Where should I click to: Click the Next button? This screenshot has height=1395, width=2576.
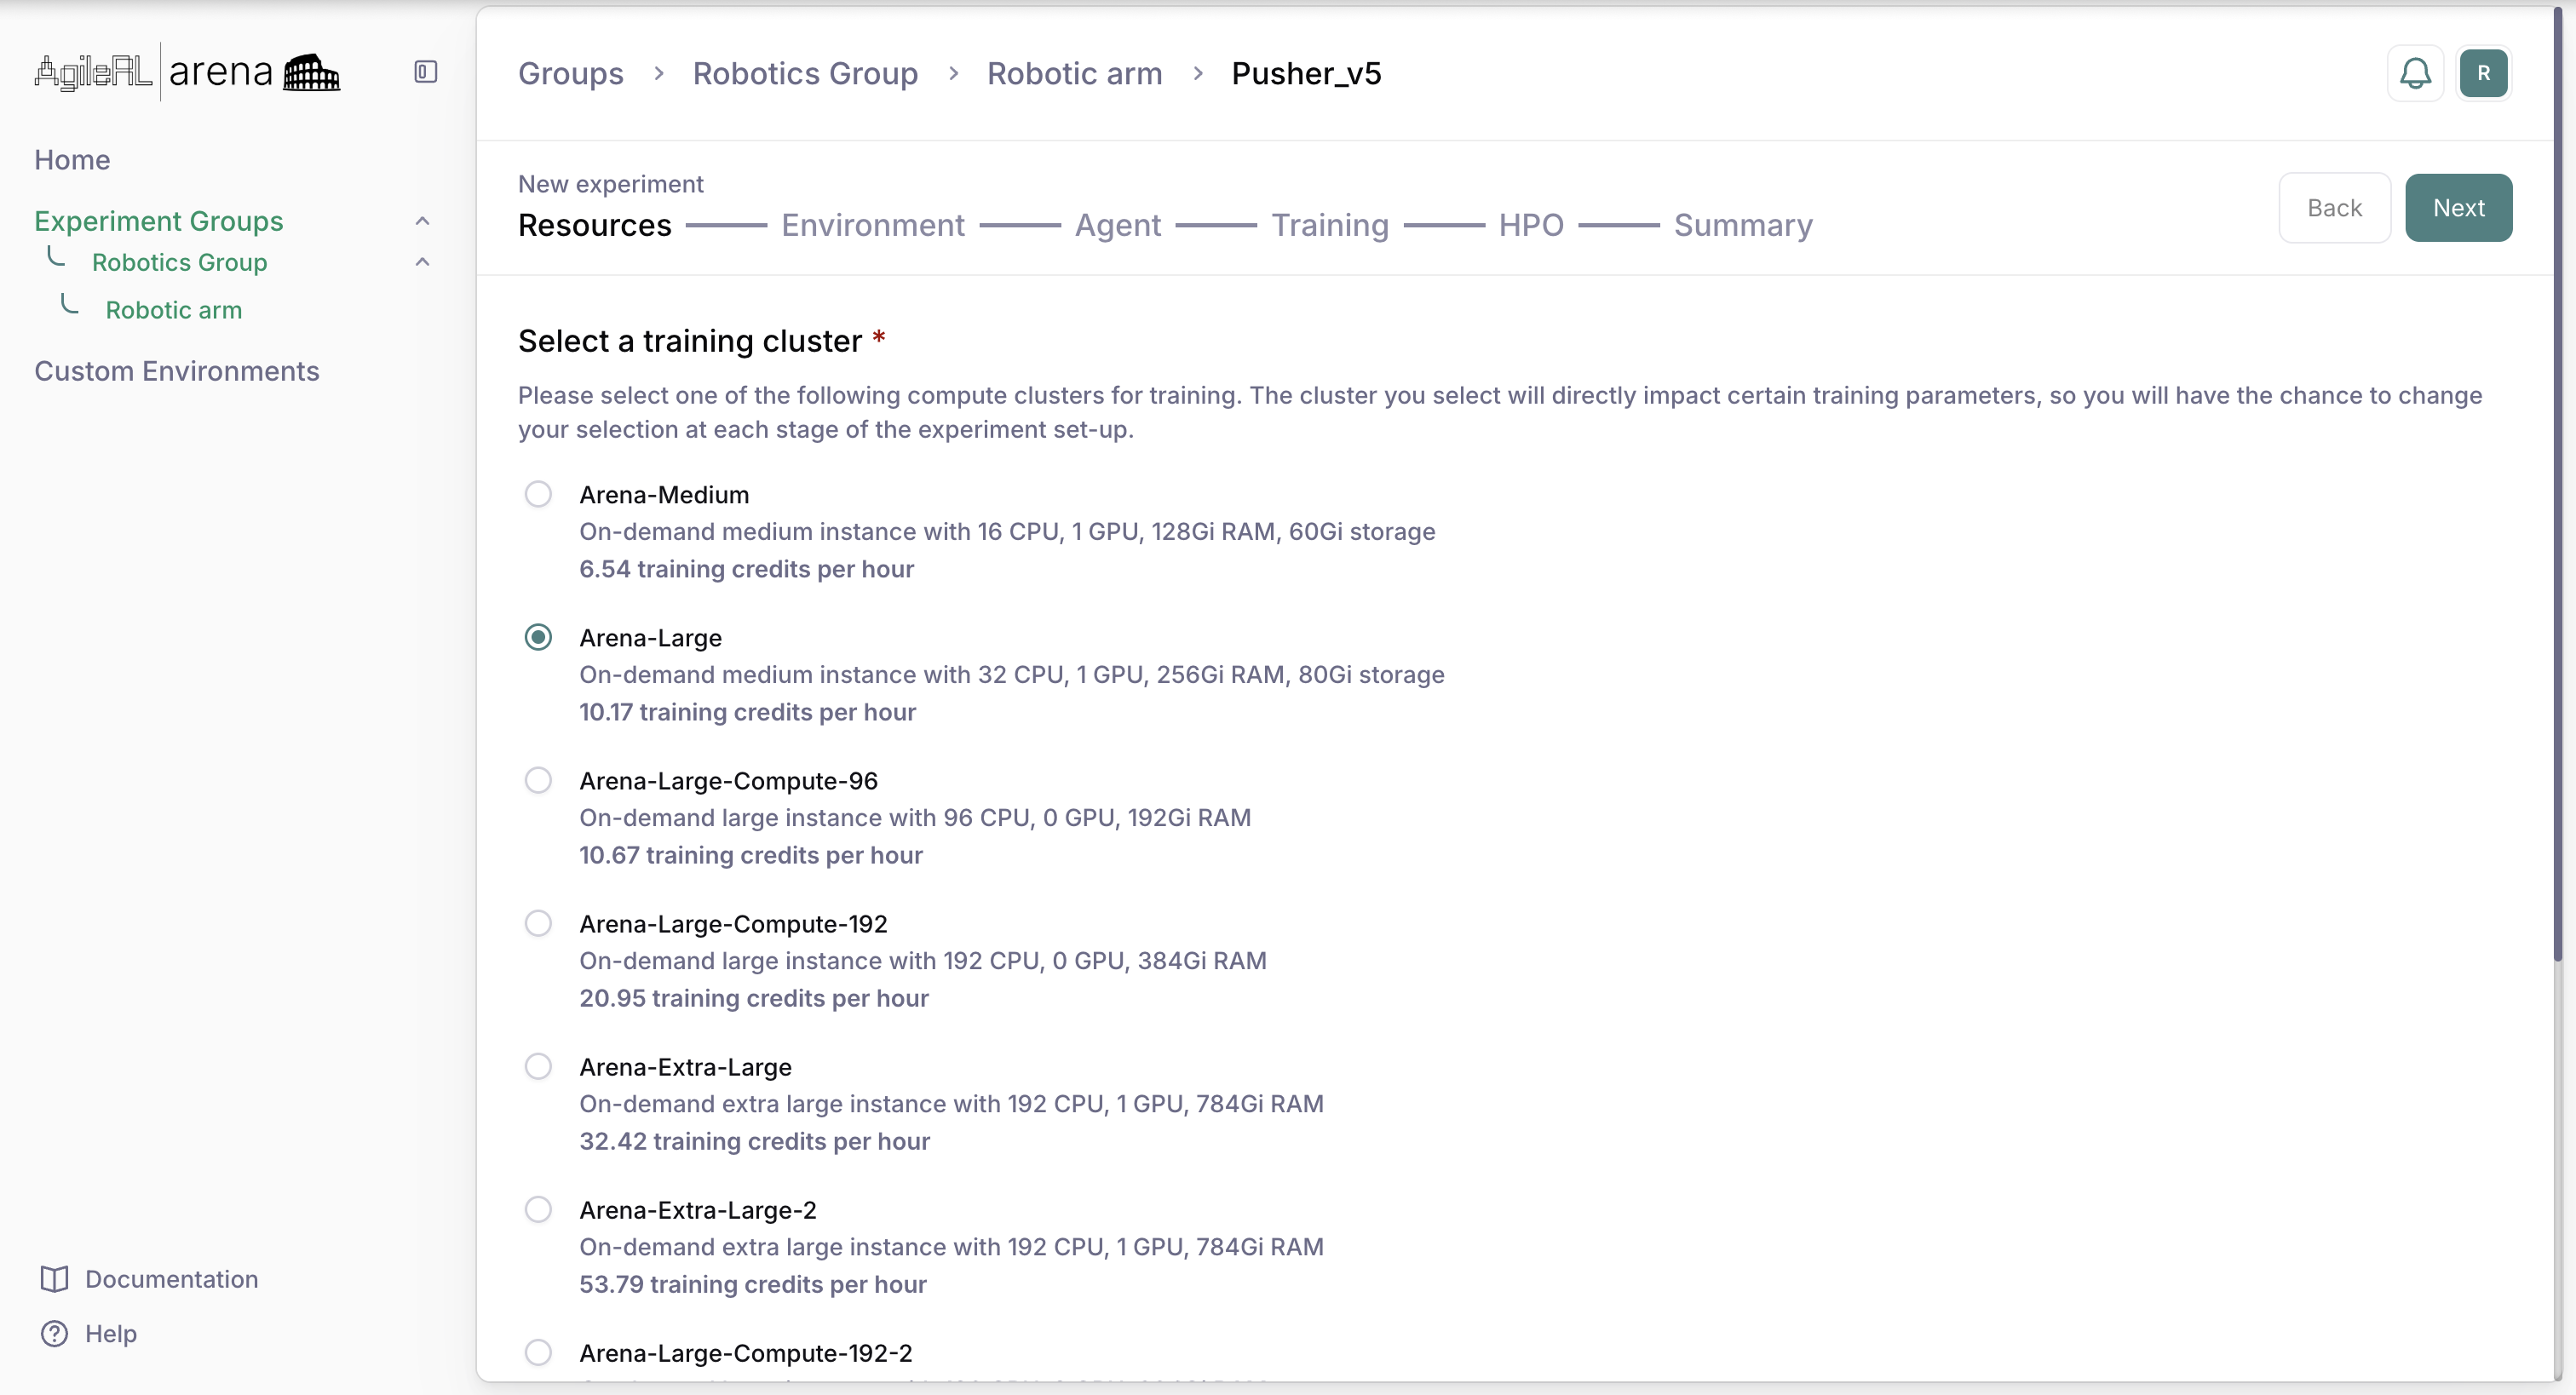pos(2459,207)
